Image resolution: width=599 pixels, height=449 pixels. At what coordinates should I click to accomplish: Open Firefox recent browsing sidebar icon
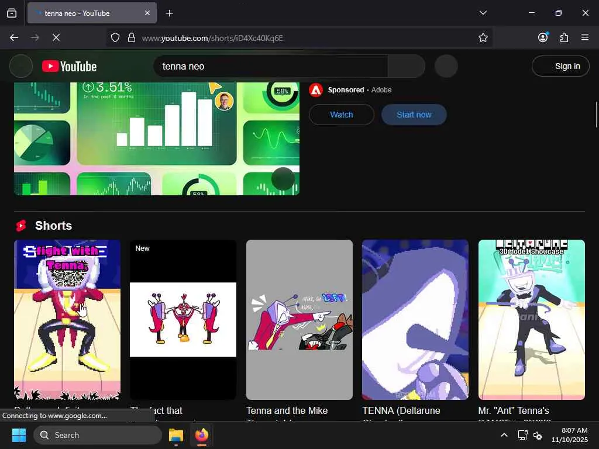pyautogui.click(x=12, y=13)
